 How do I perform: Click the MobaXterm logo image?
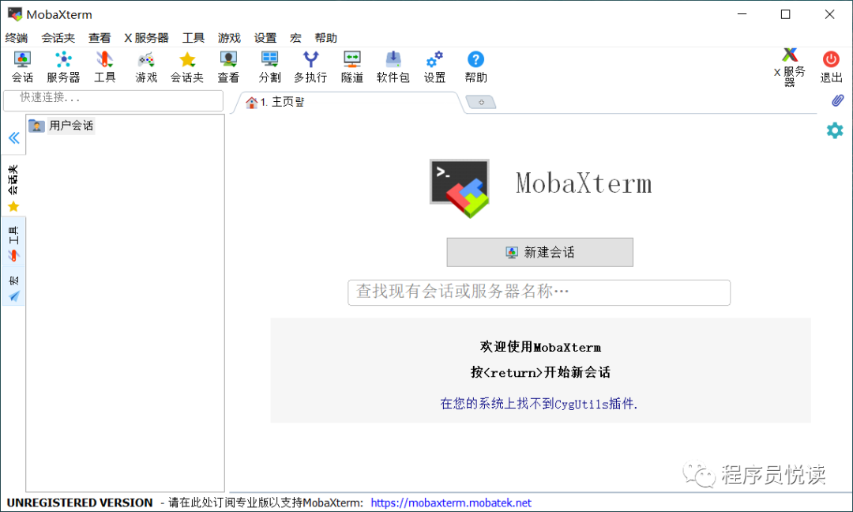pos(460,188)
